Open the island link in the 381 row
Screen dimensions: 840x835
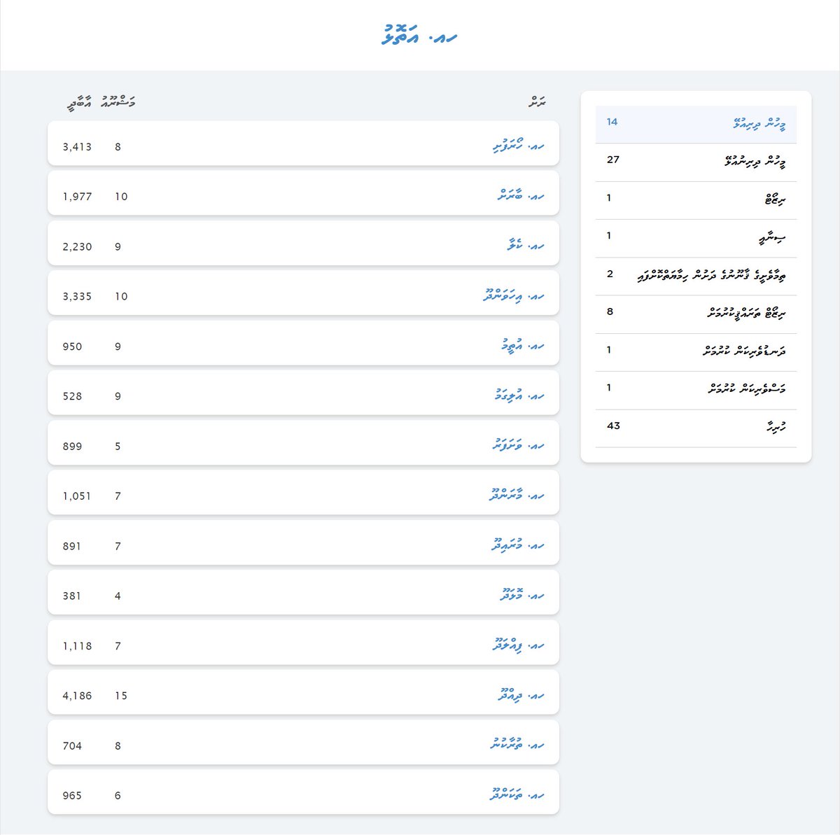(x=522, y=596)
